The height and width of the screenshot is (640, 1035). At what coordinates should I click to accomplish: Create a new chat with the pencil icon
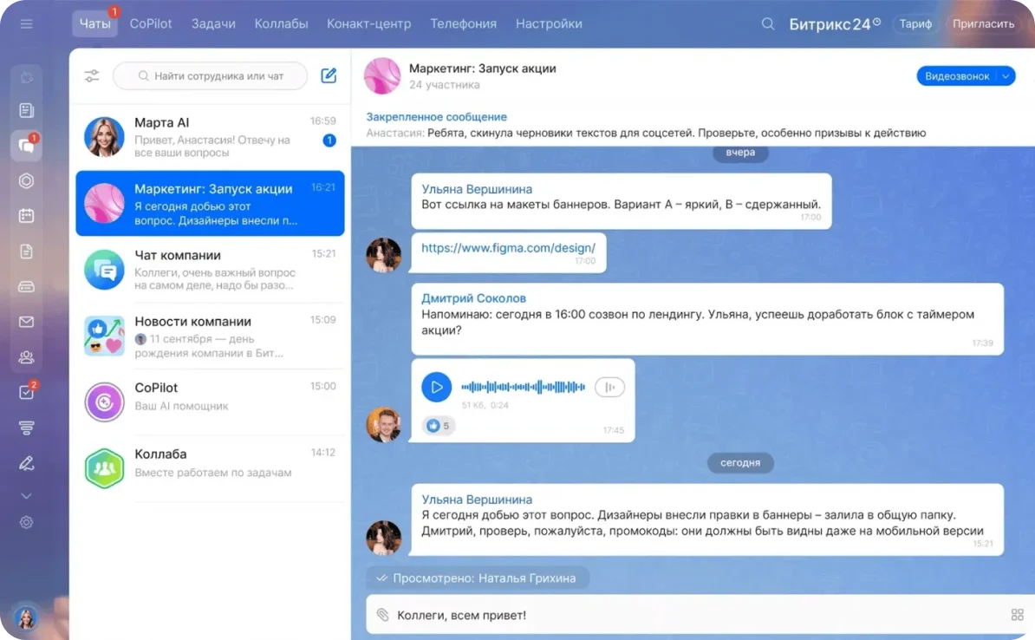(329, 75)
